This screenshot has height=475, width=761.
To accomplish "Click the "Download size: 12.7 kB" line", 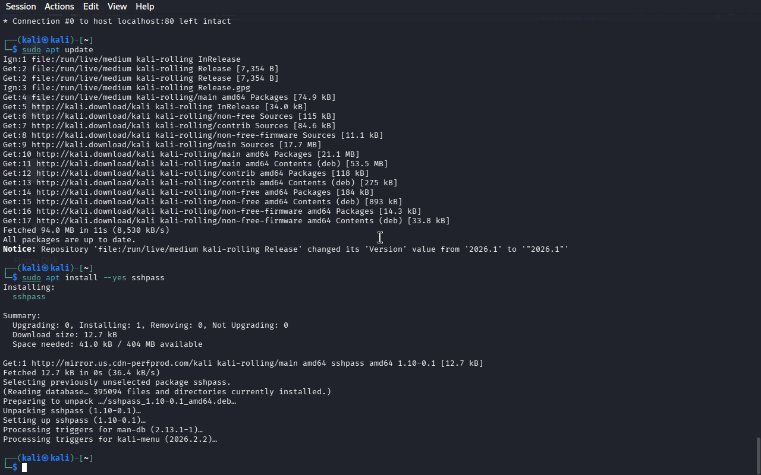I will coord(64,335).
